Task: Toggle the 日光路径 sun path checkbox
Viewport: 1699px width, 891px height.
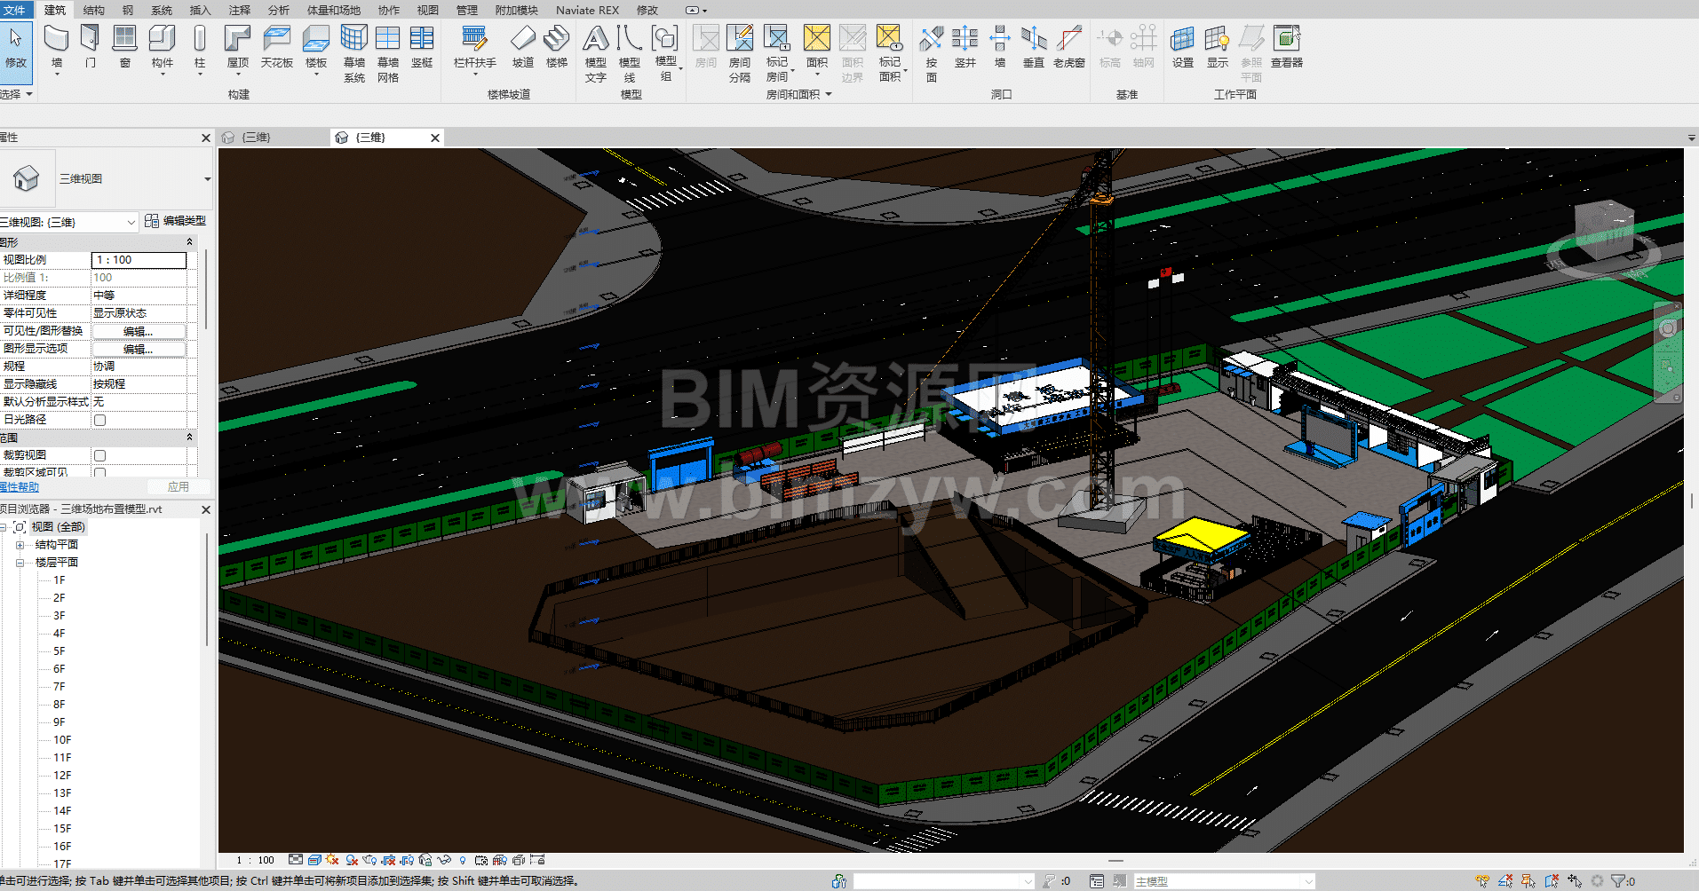Action: [99, 420]
